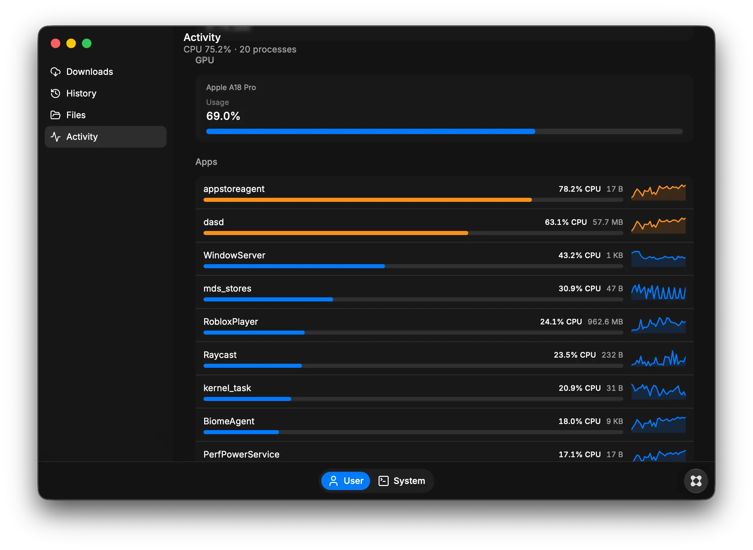Click the 9 KB value for BiomeAgent

click(x=615, y=421)
